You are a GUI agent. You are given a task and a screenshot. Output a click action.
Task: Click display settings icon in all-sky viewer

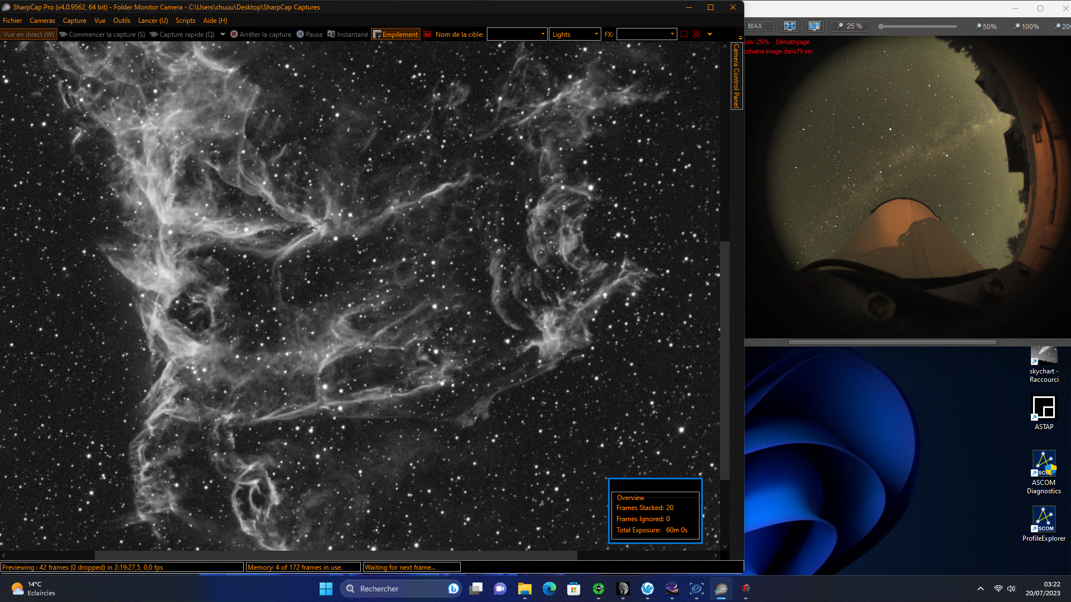[814, 26]
